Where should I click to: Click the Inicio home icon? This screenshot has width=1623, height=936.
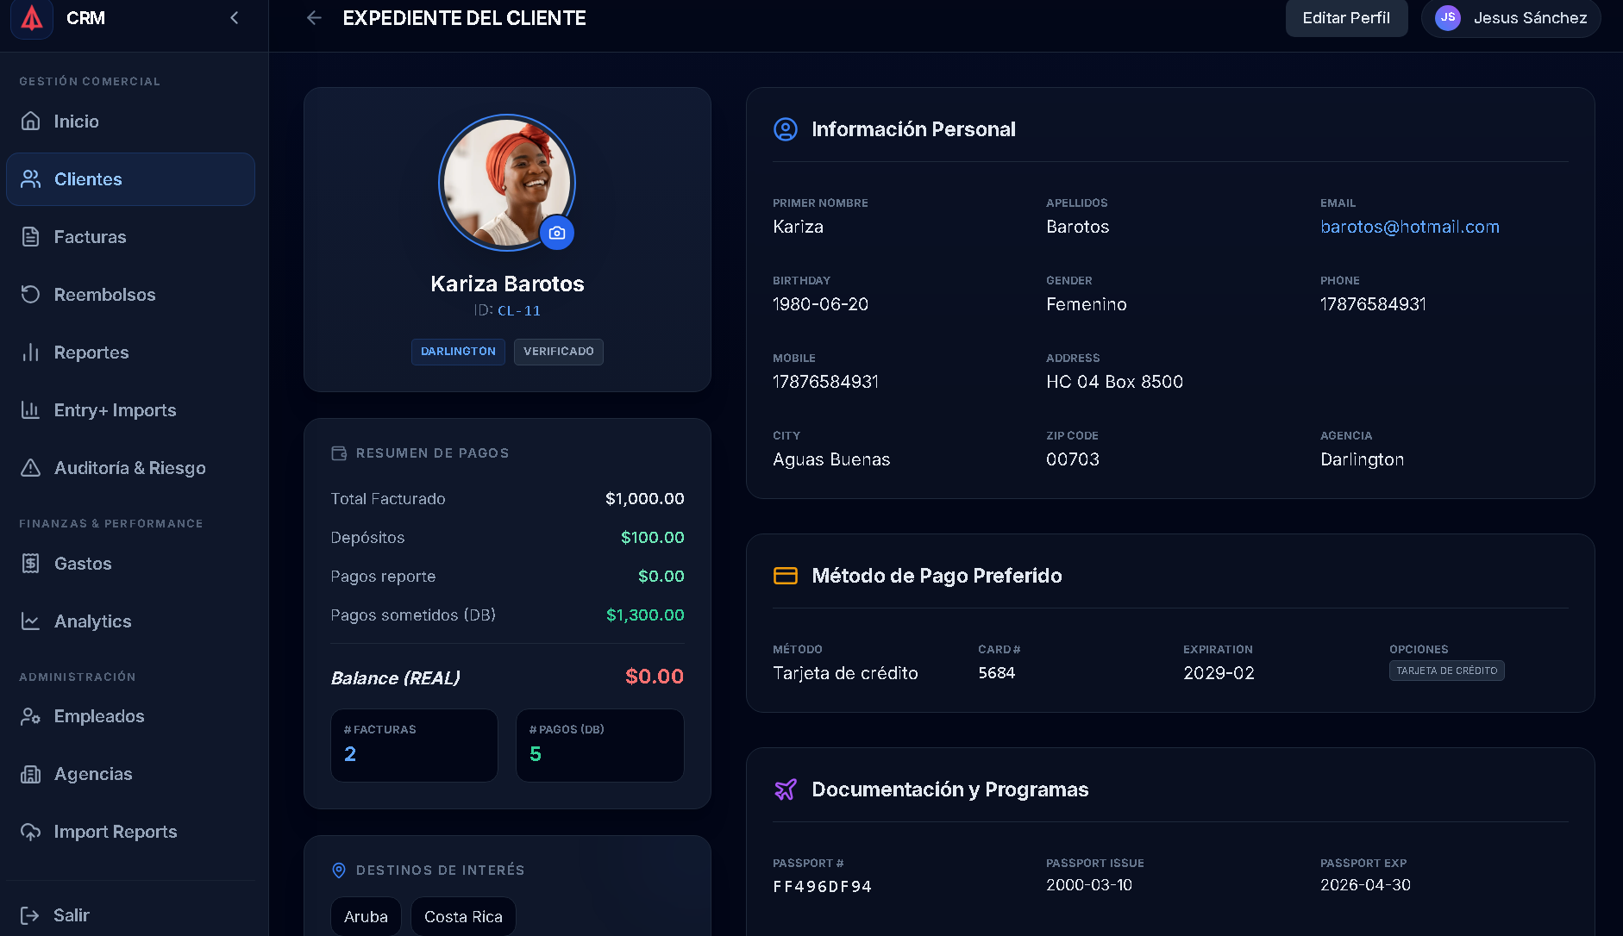(31, 121)
